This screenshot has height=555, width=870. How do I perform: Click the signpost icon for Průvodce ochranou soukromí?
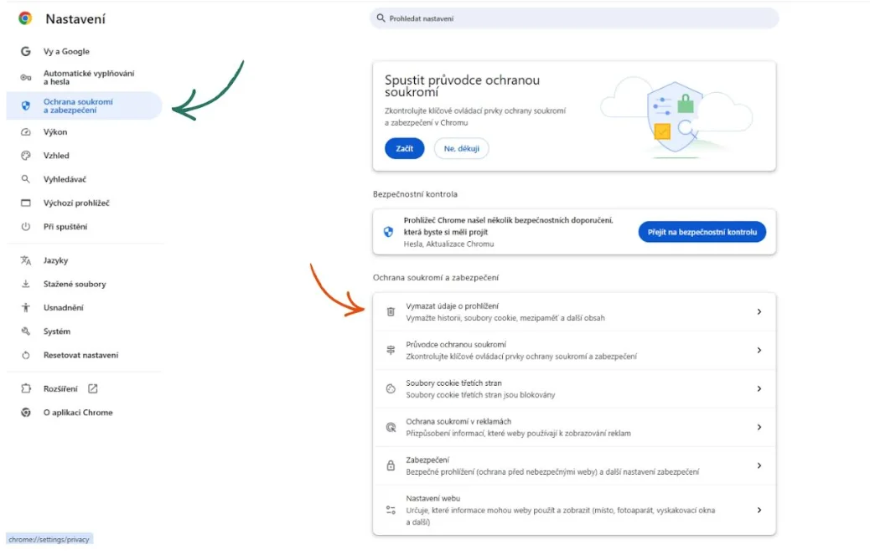pyautogui.click(x=391, y=350)
